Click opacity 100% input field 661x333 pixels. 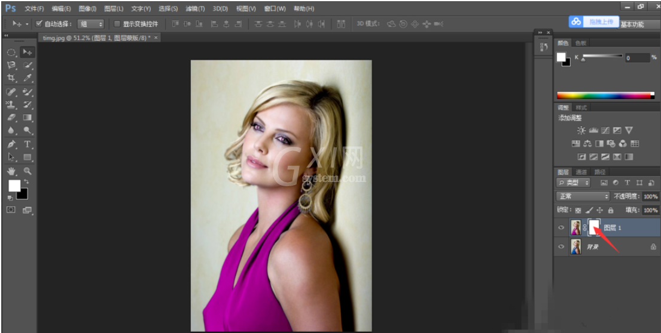(x=650, y=196)
